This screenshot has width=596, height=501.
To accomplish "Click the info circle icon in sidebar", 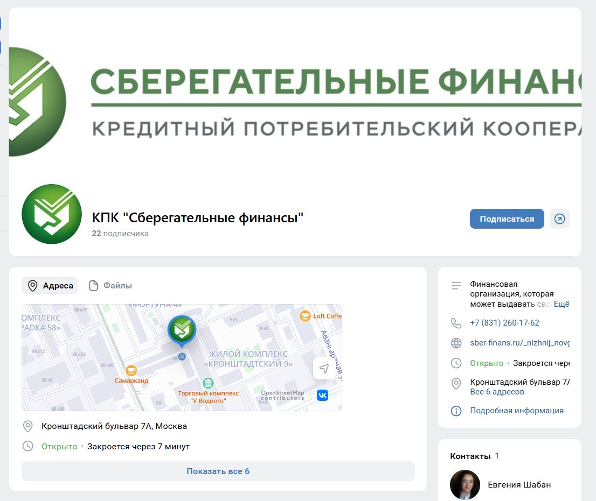I will [x=456, y=411].
